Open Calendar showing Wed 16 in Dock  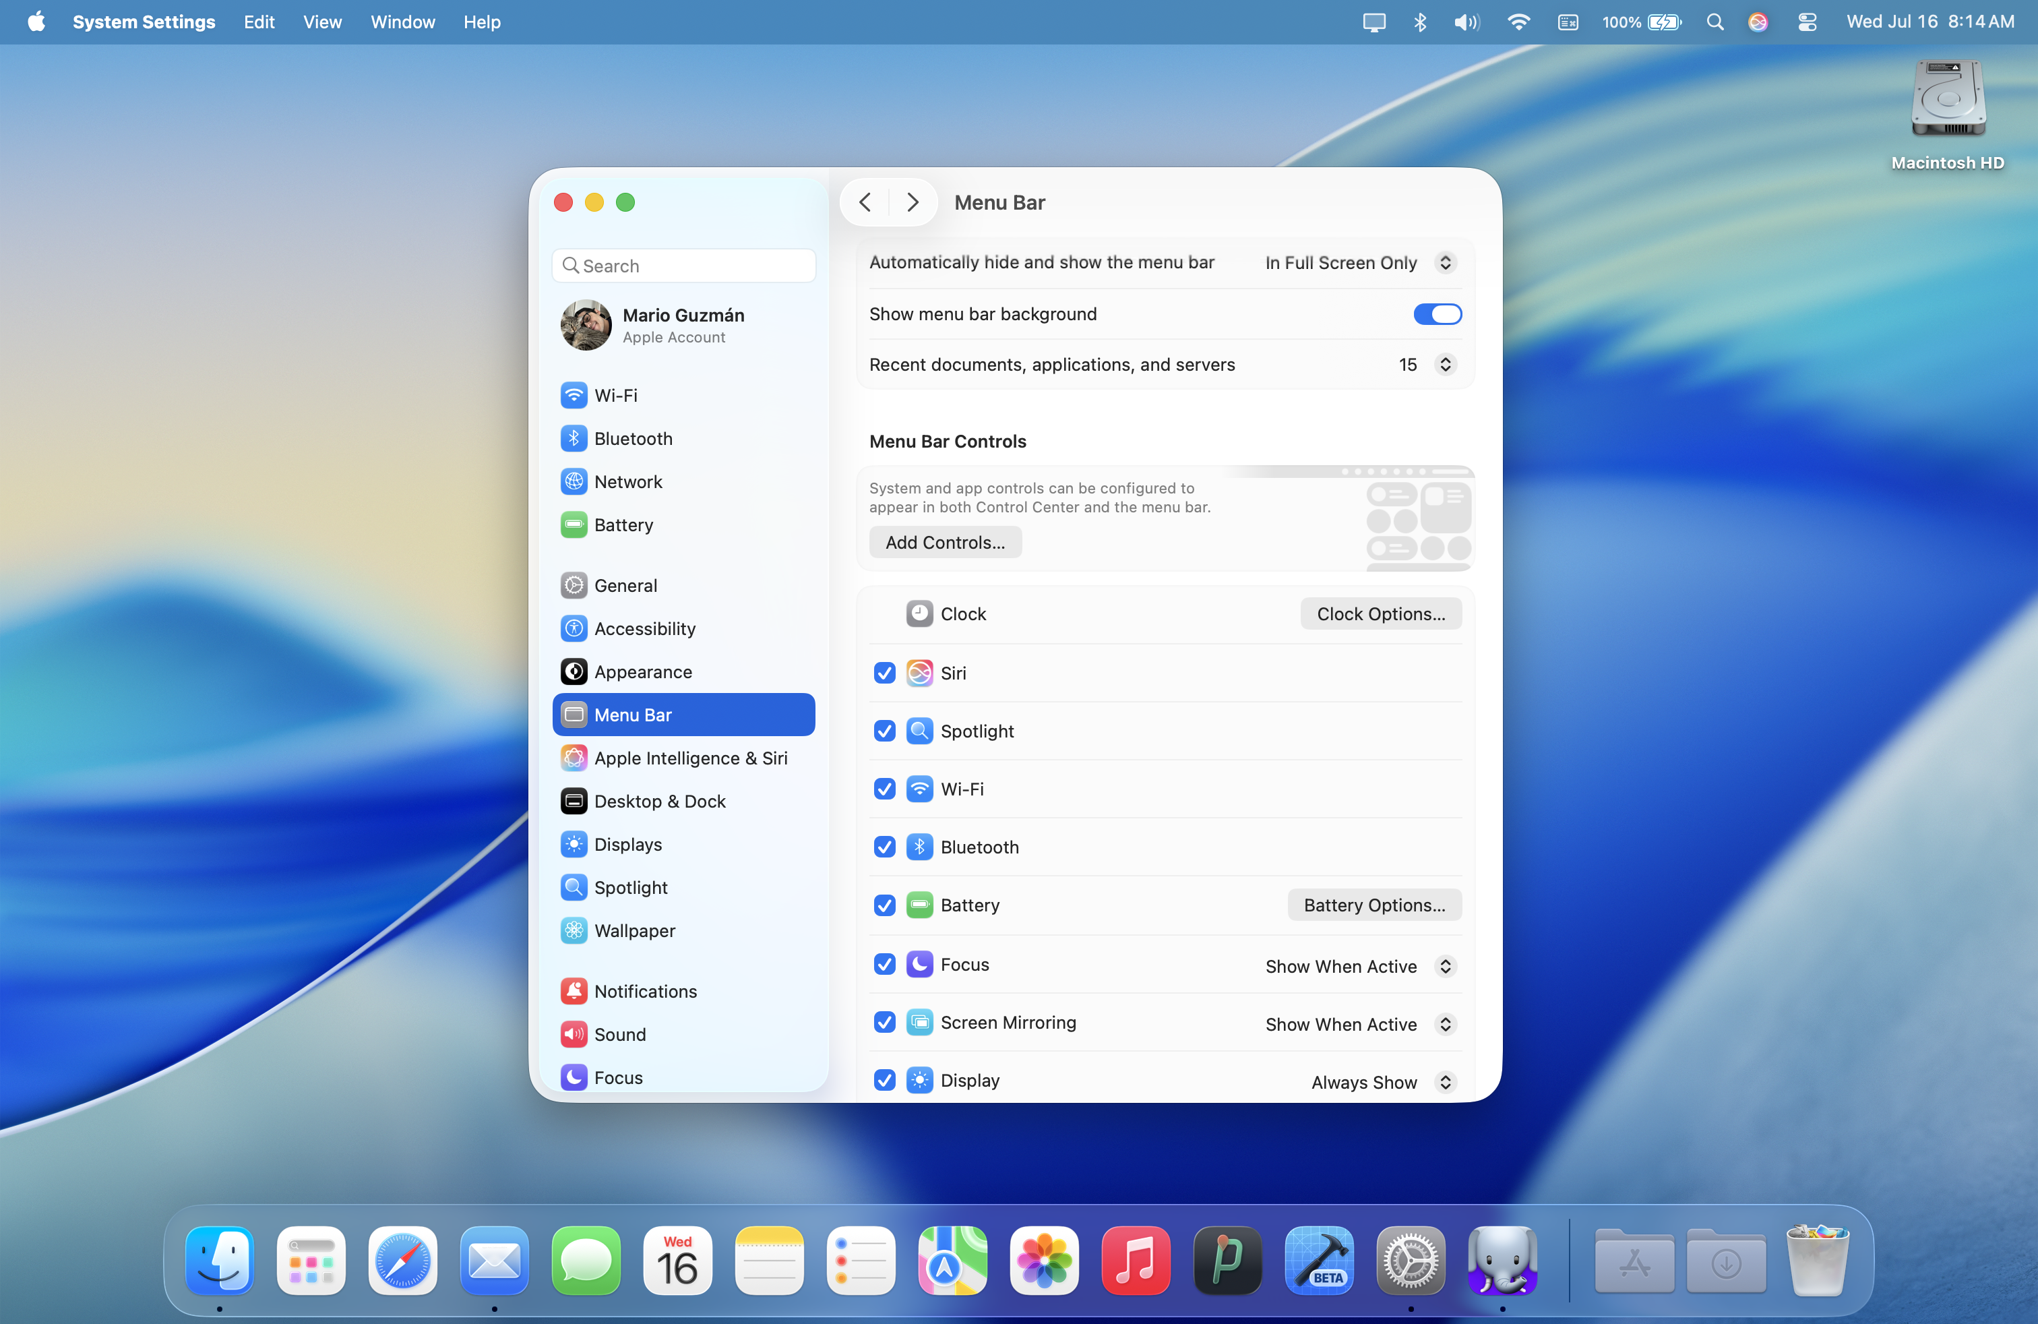coord(677,1261)
